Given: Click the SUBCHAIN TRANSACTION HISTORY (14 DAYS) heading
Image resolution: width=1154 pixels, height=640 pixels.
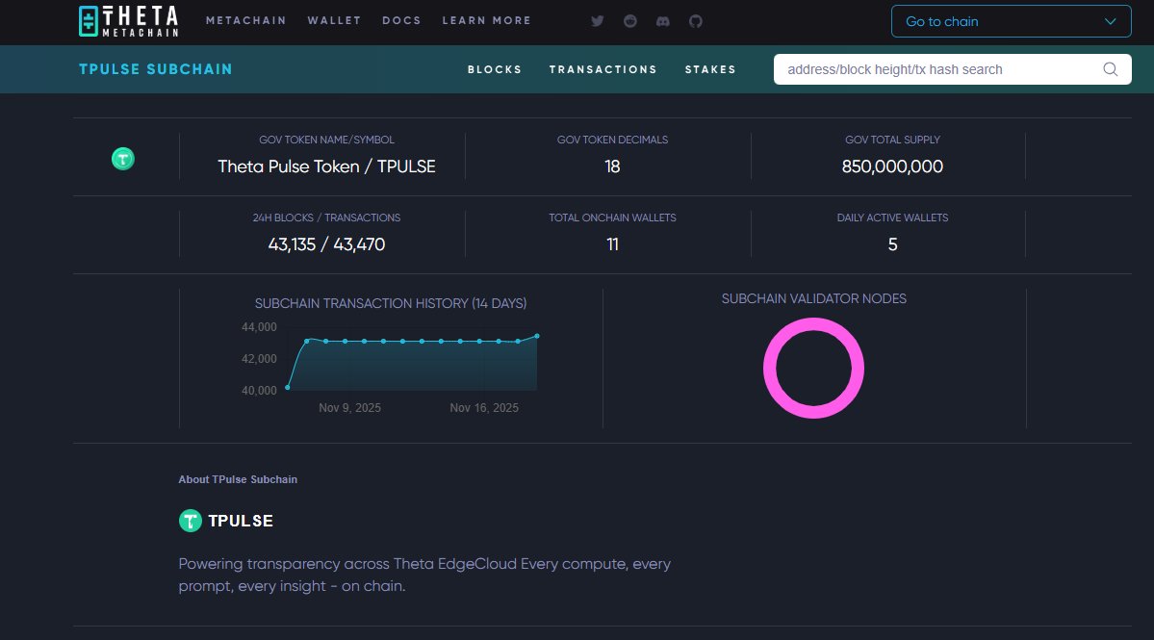Looking at the screenshot, I should [391, 303].
